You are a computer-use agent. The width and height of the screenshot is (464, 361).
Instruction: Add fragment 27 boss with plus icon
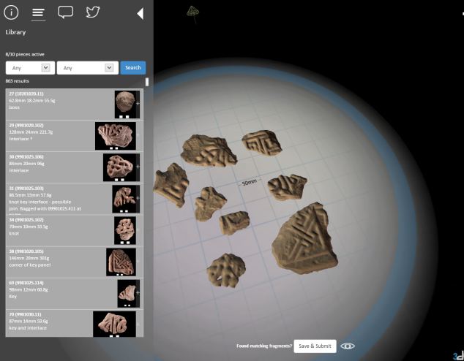(x=138, y=104)
